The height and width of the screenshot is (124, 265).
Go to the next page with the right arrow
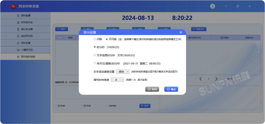[216, 79]
